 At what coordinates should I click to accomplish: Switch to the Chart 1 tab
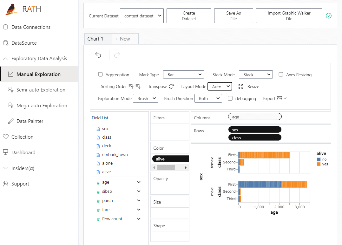[x=98, y=39]
